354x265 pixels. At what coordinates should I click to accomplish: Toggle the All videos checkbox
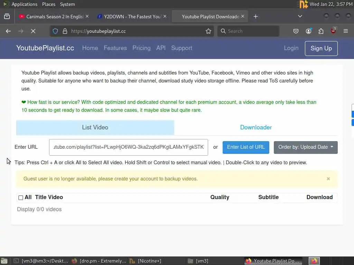coord(21,198)
